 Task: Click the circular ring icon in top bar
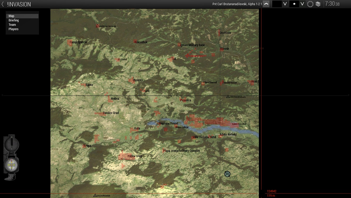tap(310, 4)
